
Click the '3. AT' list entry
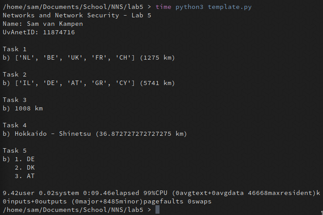pyautogui.click(x=27, y=176)
